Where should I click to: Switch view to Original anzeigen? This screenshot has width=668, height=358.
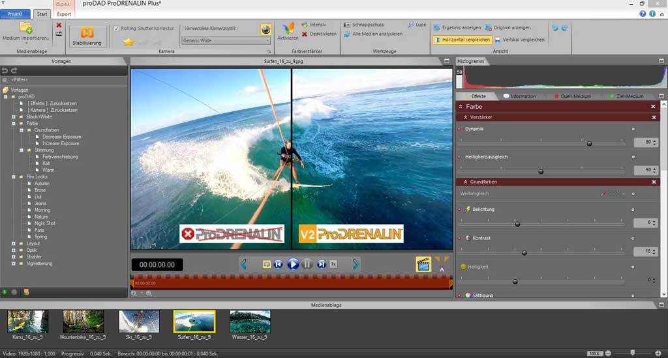pos(508,27)
